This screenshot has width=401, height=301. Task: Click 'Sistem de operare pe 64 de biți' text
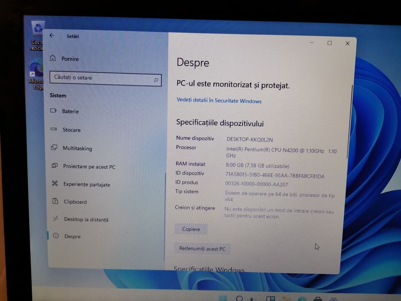pos(279,196)
